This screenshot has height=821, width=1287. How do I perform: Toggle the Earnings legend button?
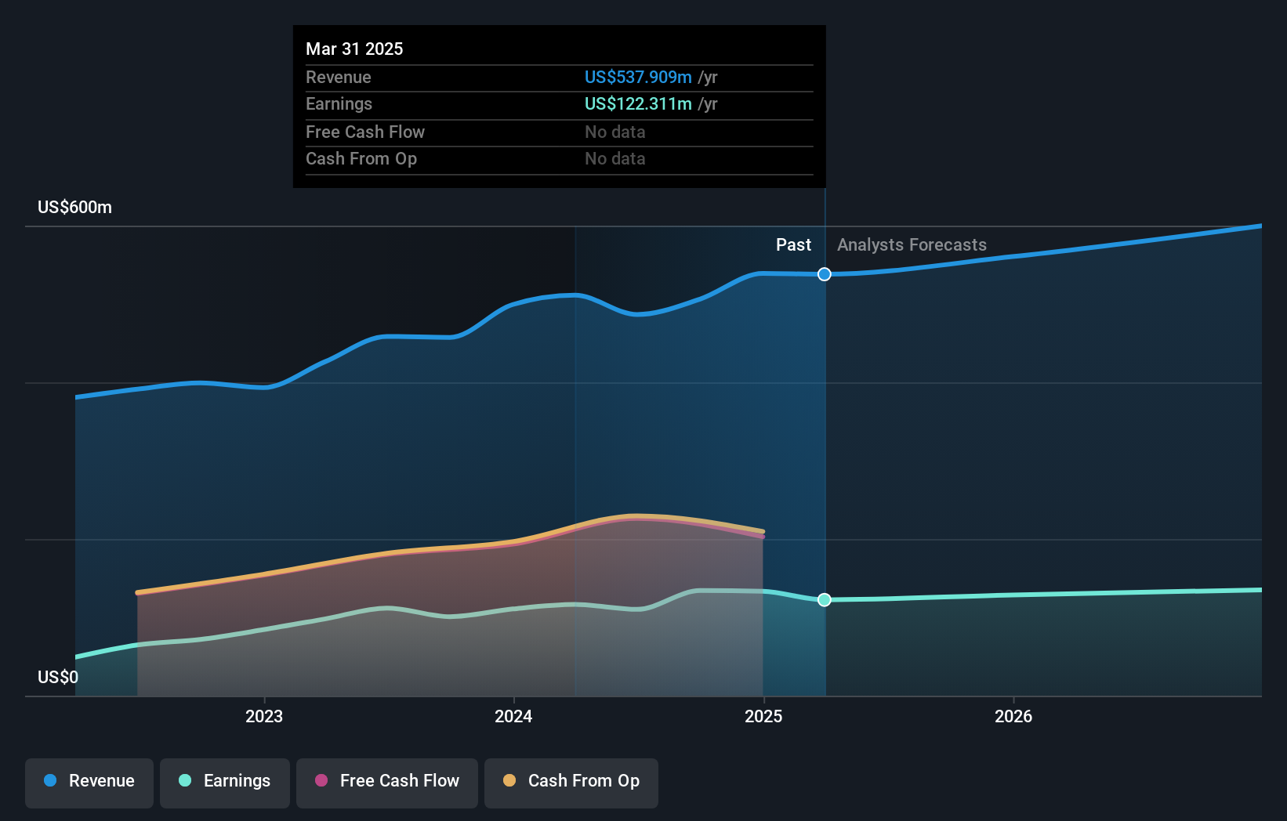tap(225, 783)
